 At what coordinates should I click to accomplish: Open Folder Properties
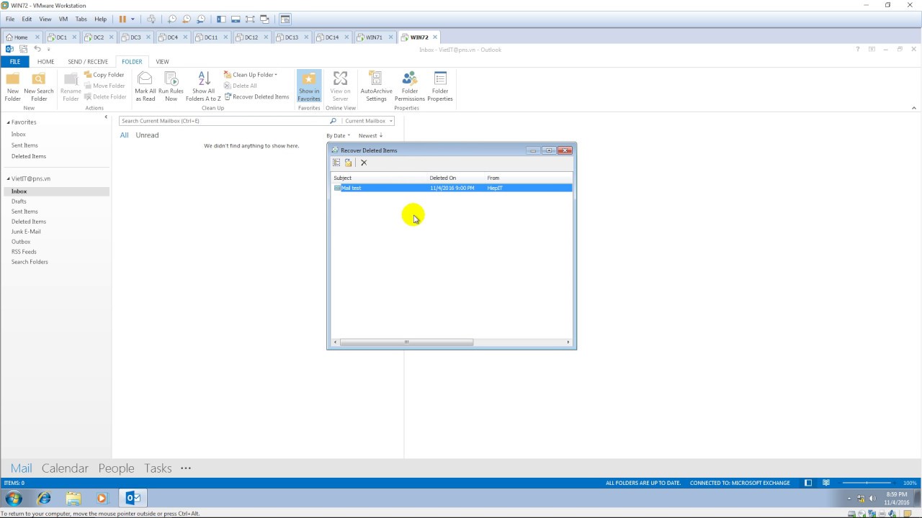(x=440, y=86)
